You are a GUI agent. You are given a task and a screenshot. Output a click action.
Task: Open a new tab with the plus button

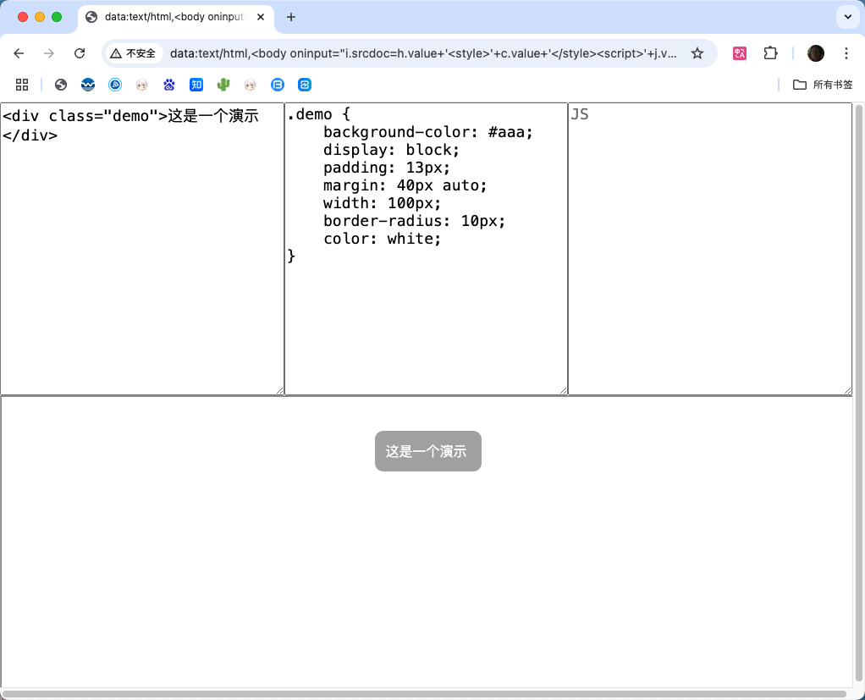(x=291, y=17)
